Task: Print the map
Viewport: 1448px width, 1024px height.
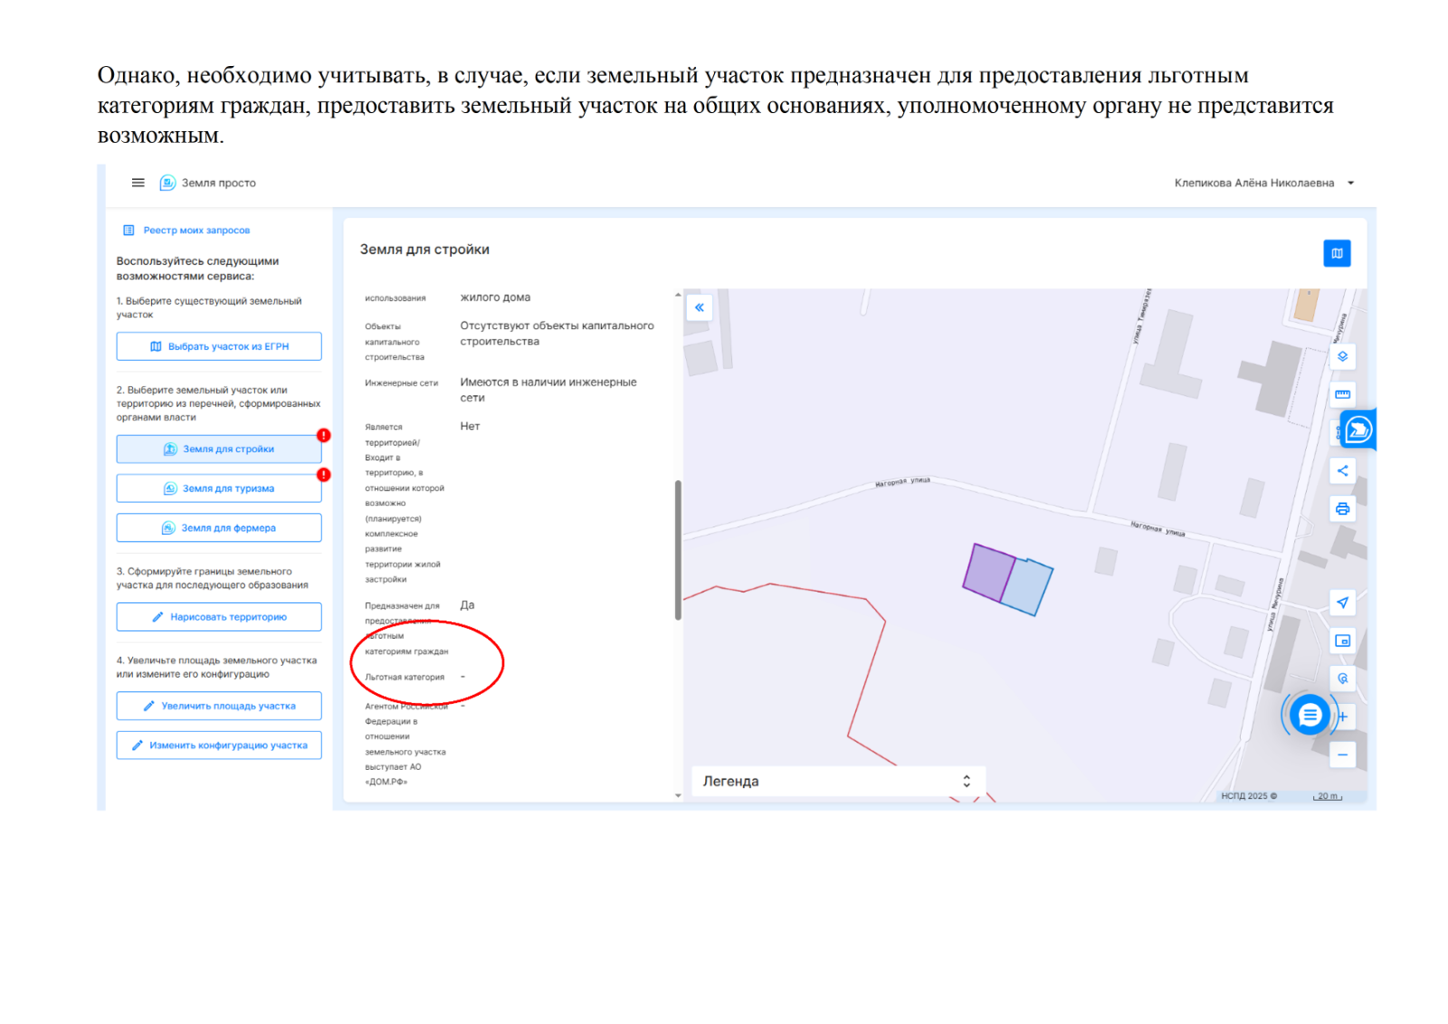Action: pyautogui.click(x=1342, y=508)
